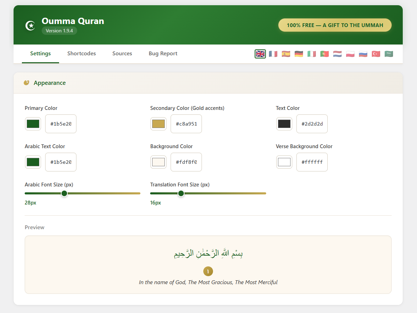Focus the Text Color hex input field
The image size is (417, 313).
pyautogui.click(x=312, y=124)
